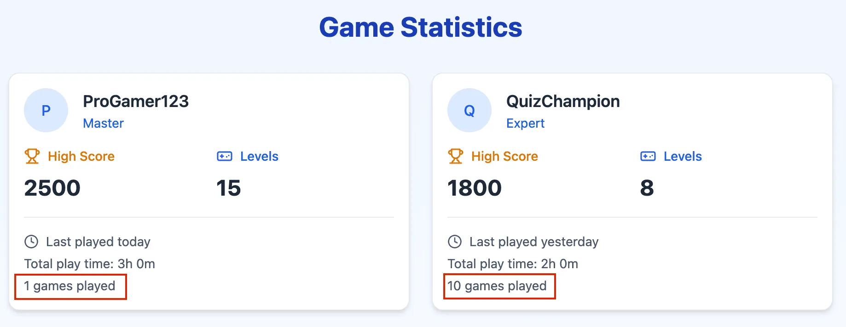The height and width of the screenshot is (327, 846).
Task: Click the Expert rank label
Action: point(525,123)
